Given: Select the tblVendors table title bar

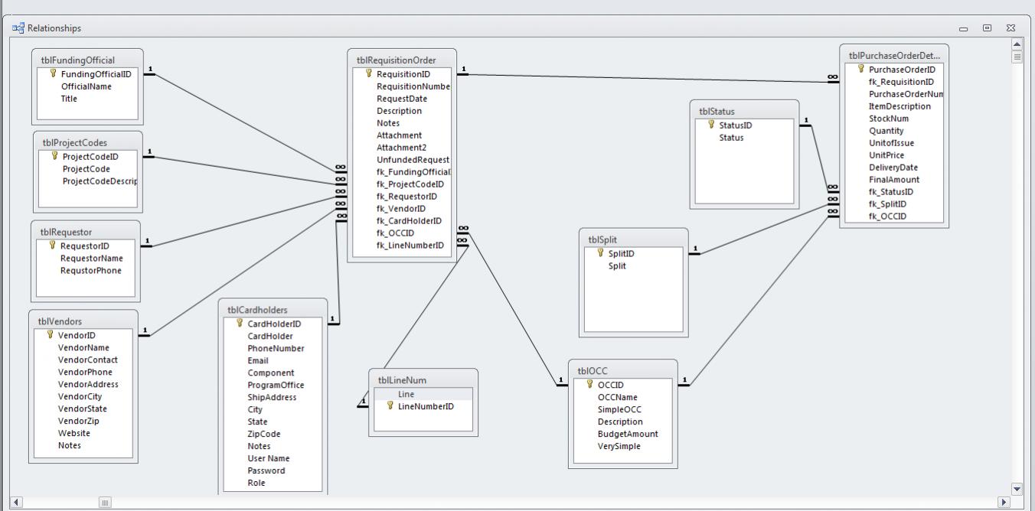Looking at the screenshot, I should coord(83,322).
